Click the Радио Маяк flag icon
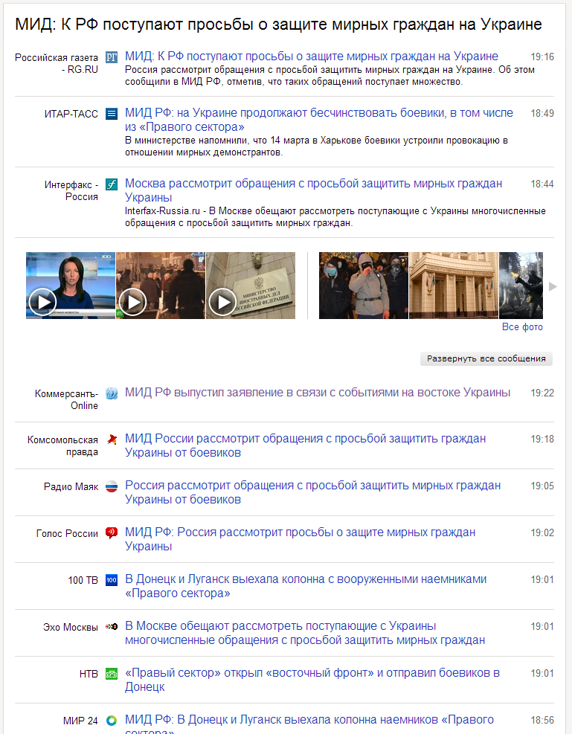Image resolution: width=572 pixels, height=734 pixels. 112,486
